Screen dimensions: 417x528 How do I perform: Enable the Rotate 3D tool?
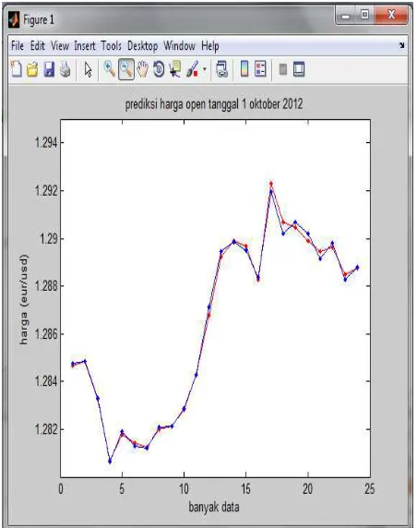pyautogui.click(x=159, y=69)
